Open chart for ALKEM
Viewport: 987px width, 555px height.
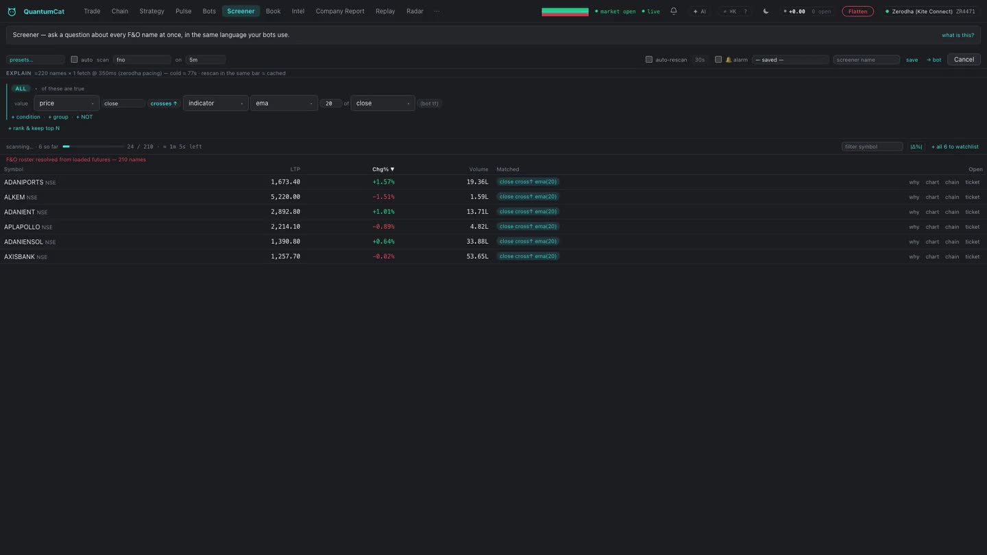932,197
